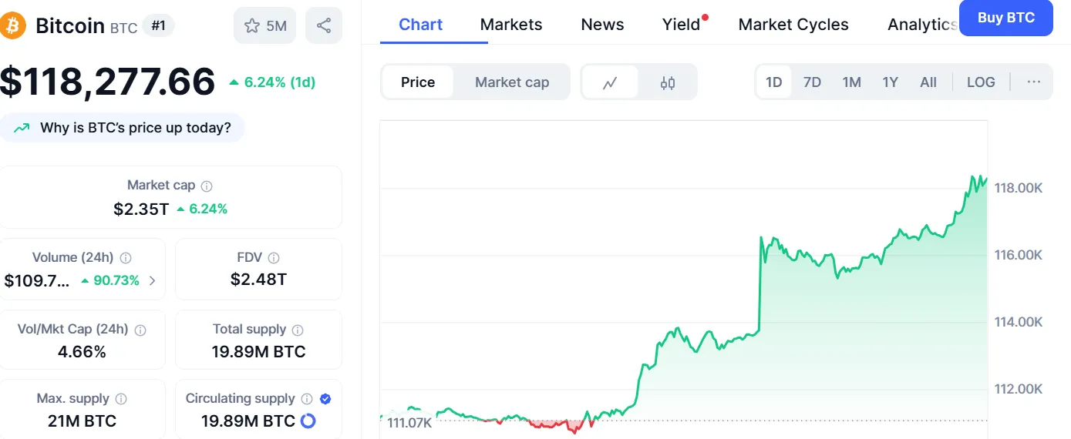Click the 4.66% Vol/Mkt Cap value
The width and height of the screenshot is (1071, 439).
point(82,352)
